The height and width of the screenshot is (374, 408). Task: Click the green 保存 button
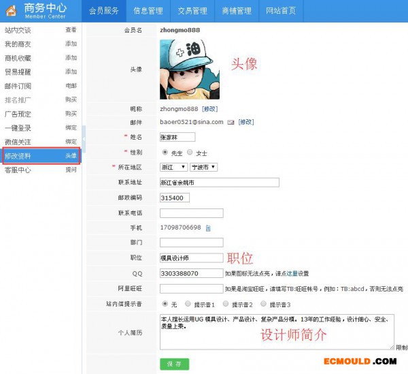coord(174,364)
